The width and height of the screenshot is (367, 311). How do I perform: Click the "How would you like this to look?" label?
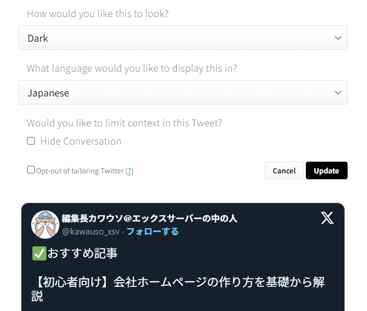pos(98,14)
